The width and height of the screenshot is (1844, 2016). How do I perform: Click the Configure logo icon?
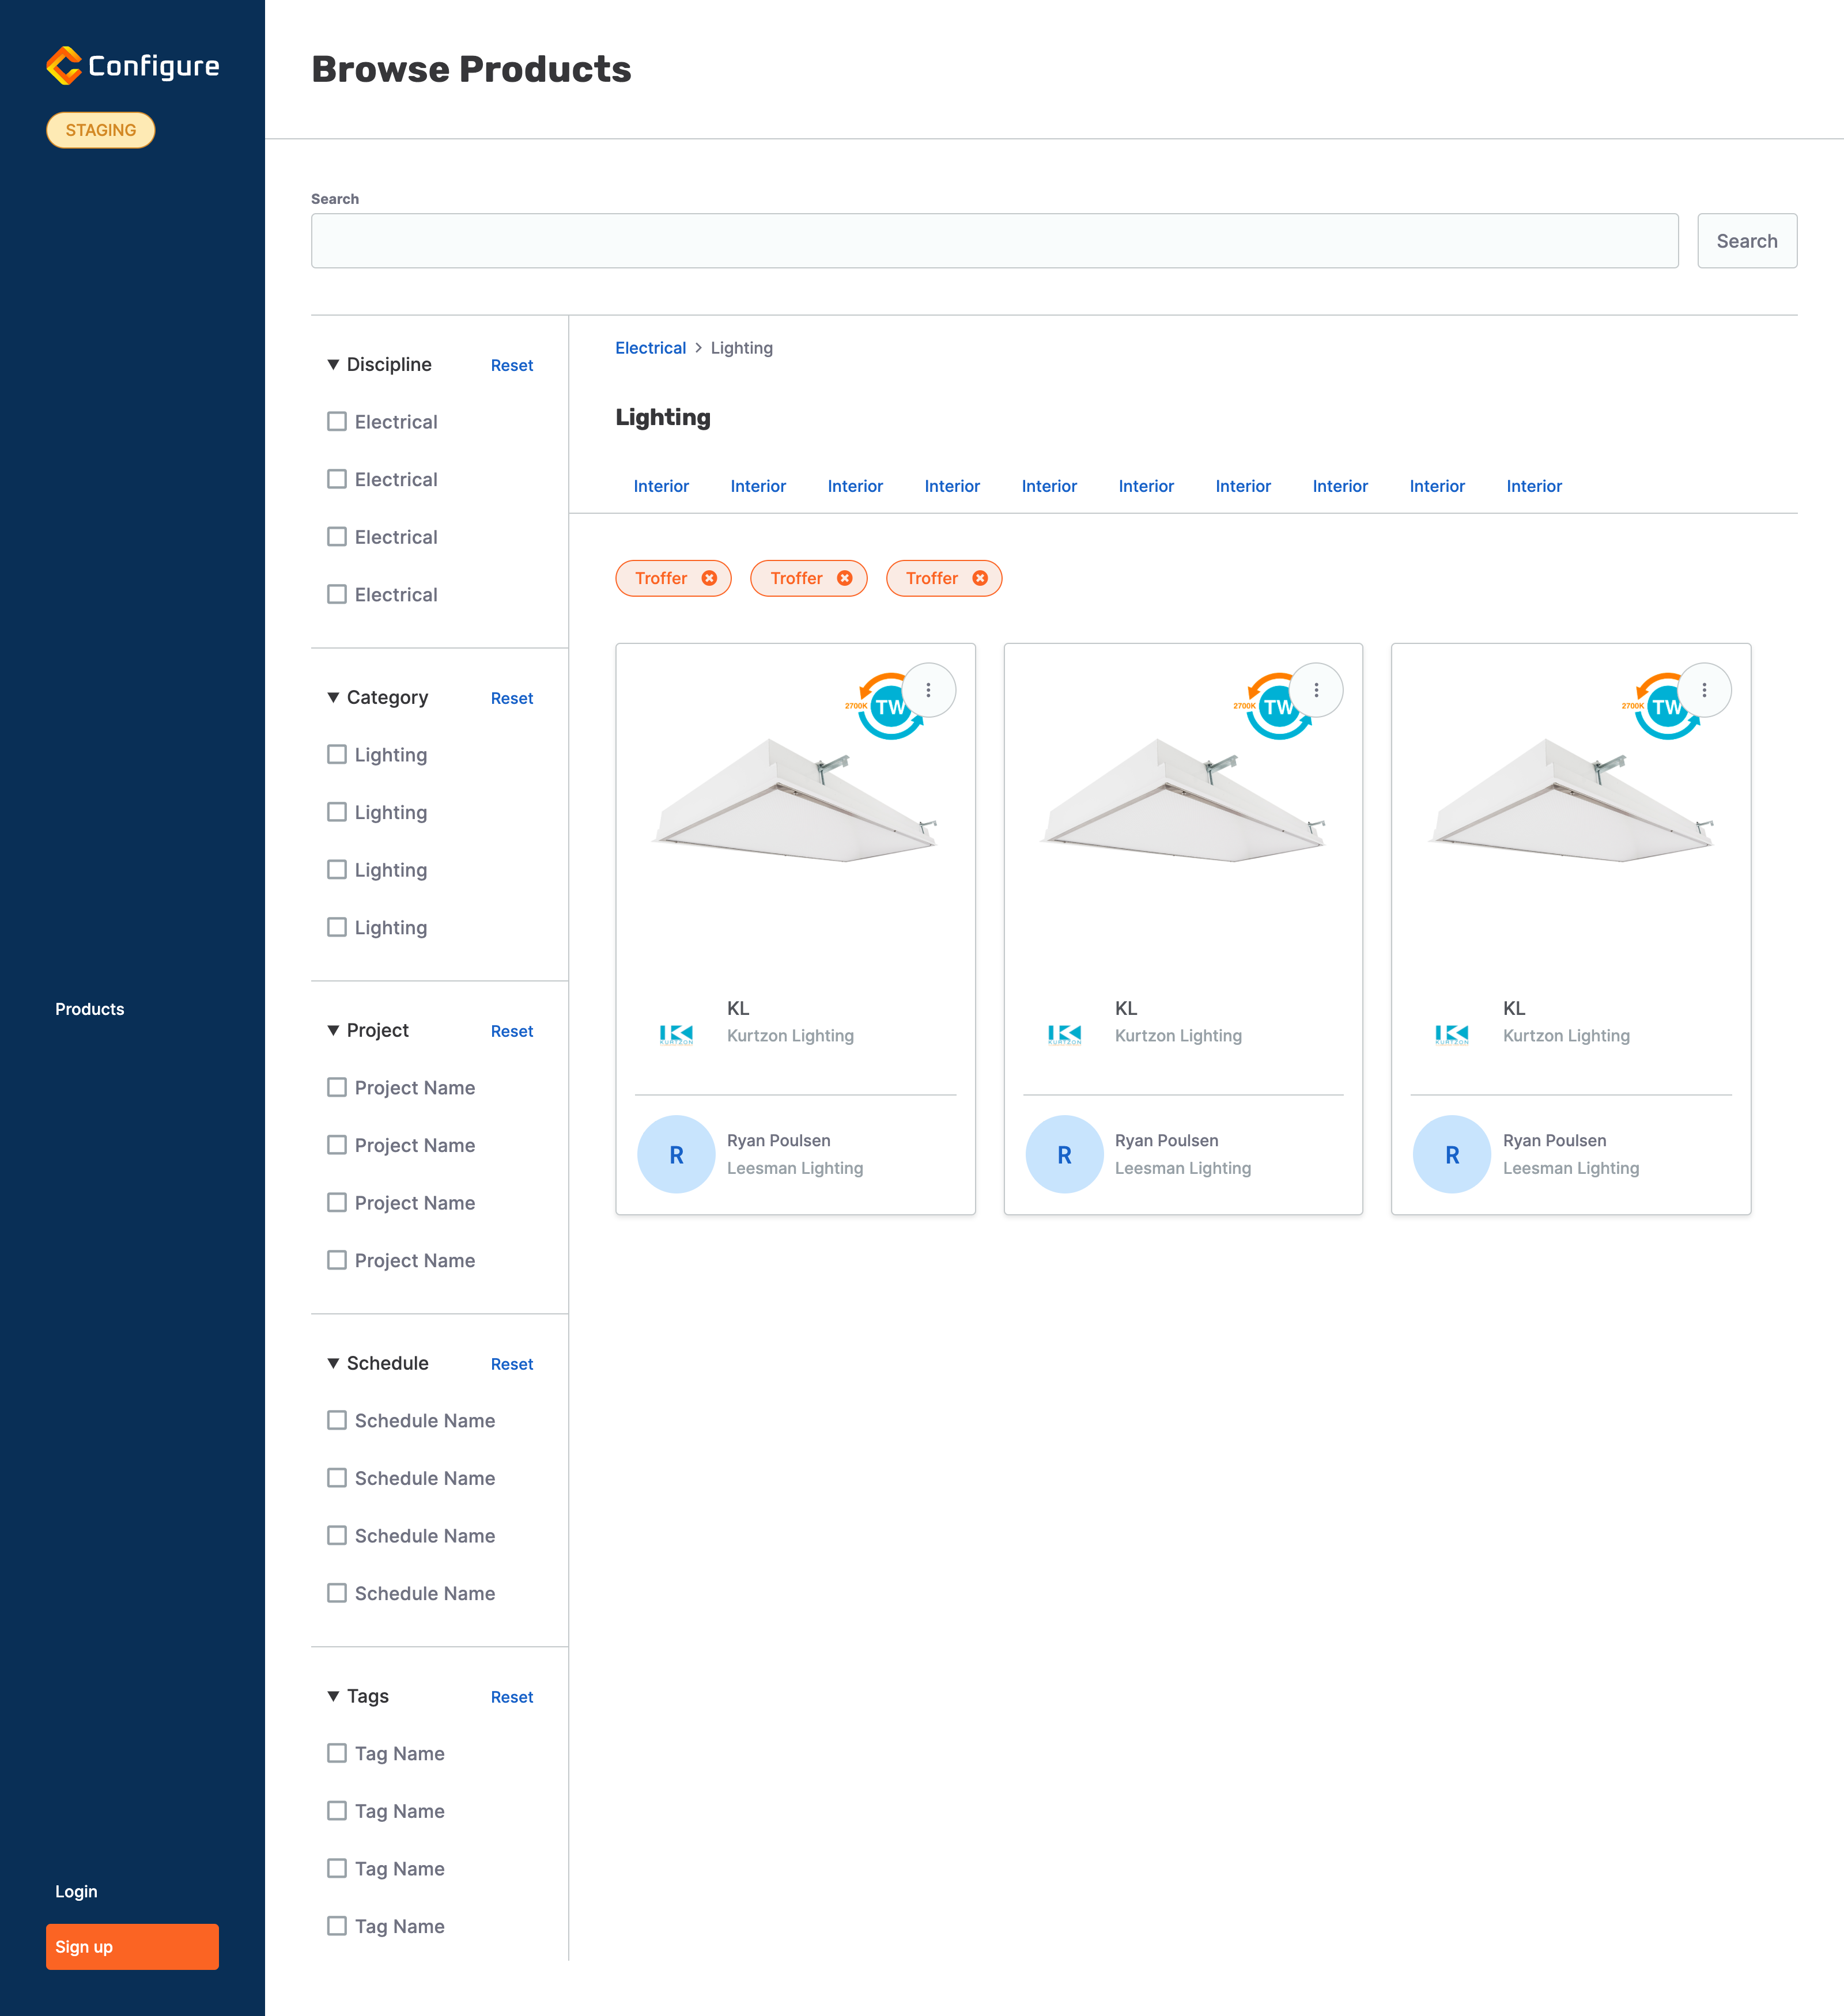click(x=64, y=66)
